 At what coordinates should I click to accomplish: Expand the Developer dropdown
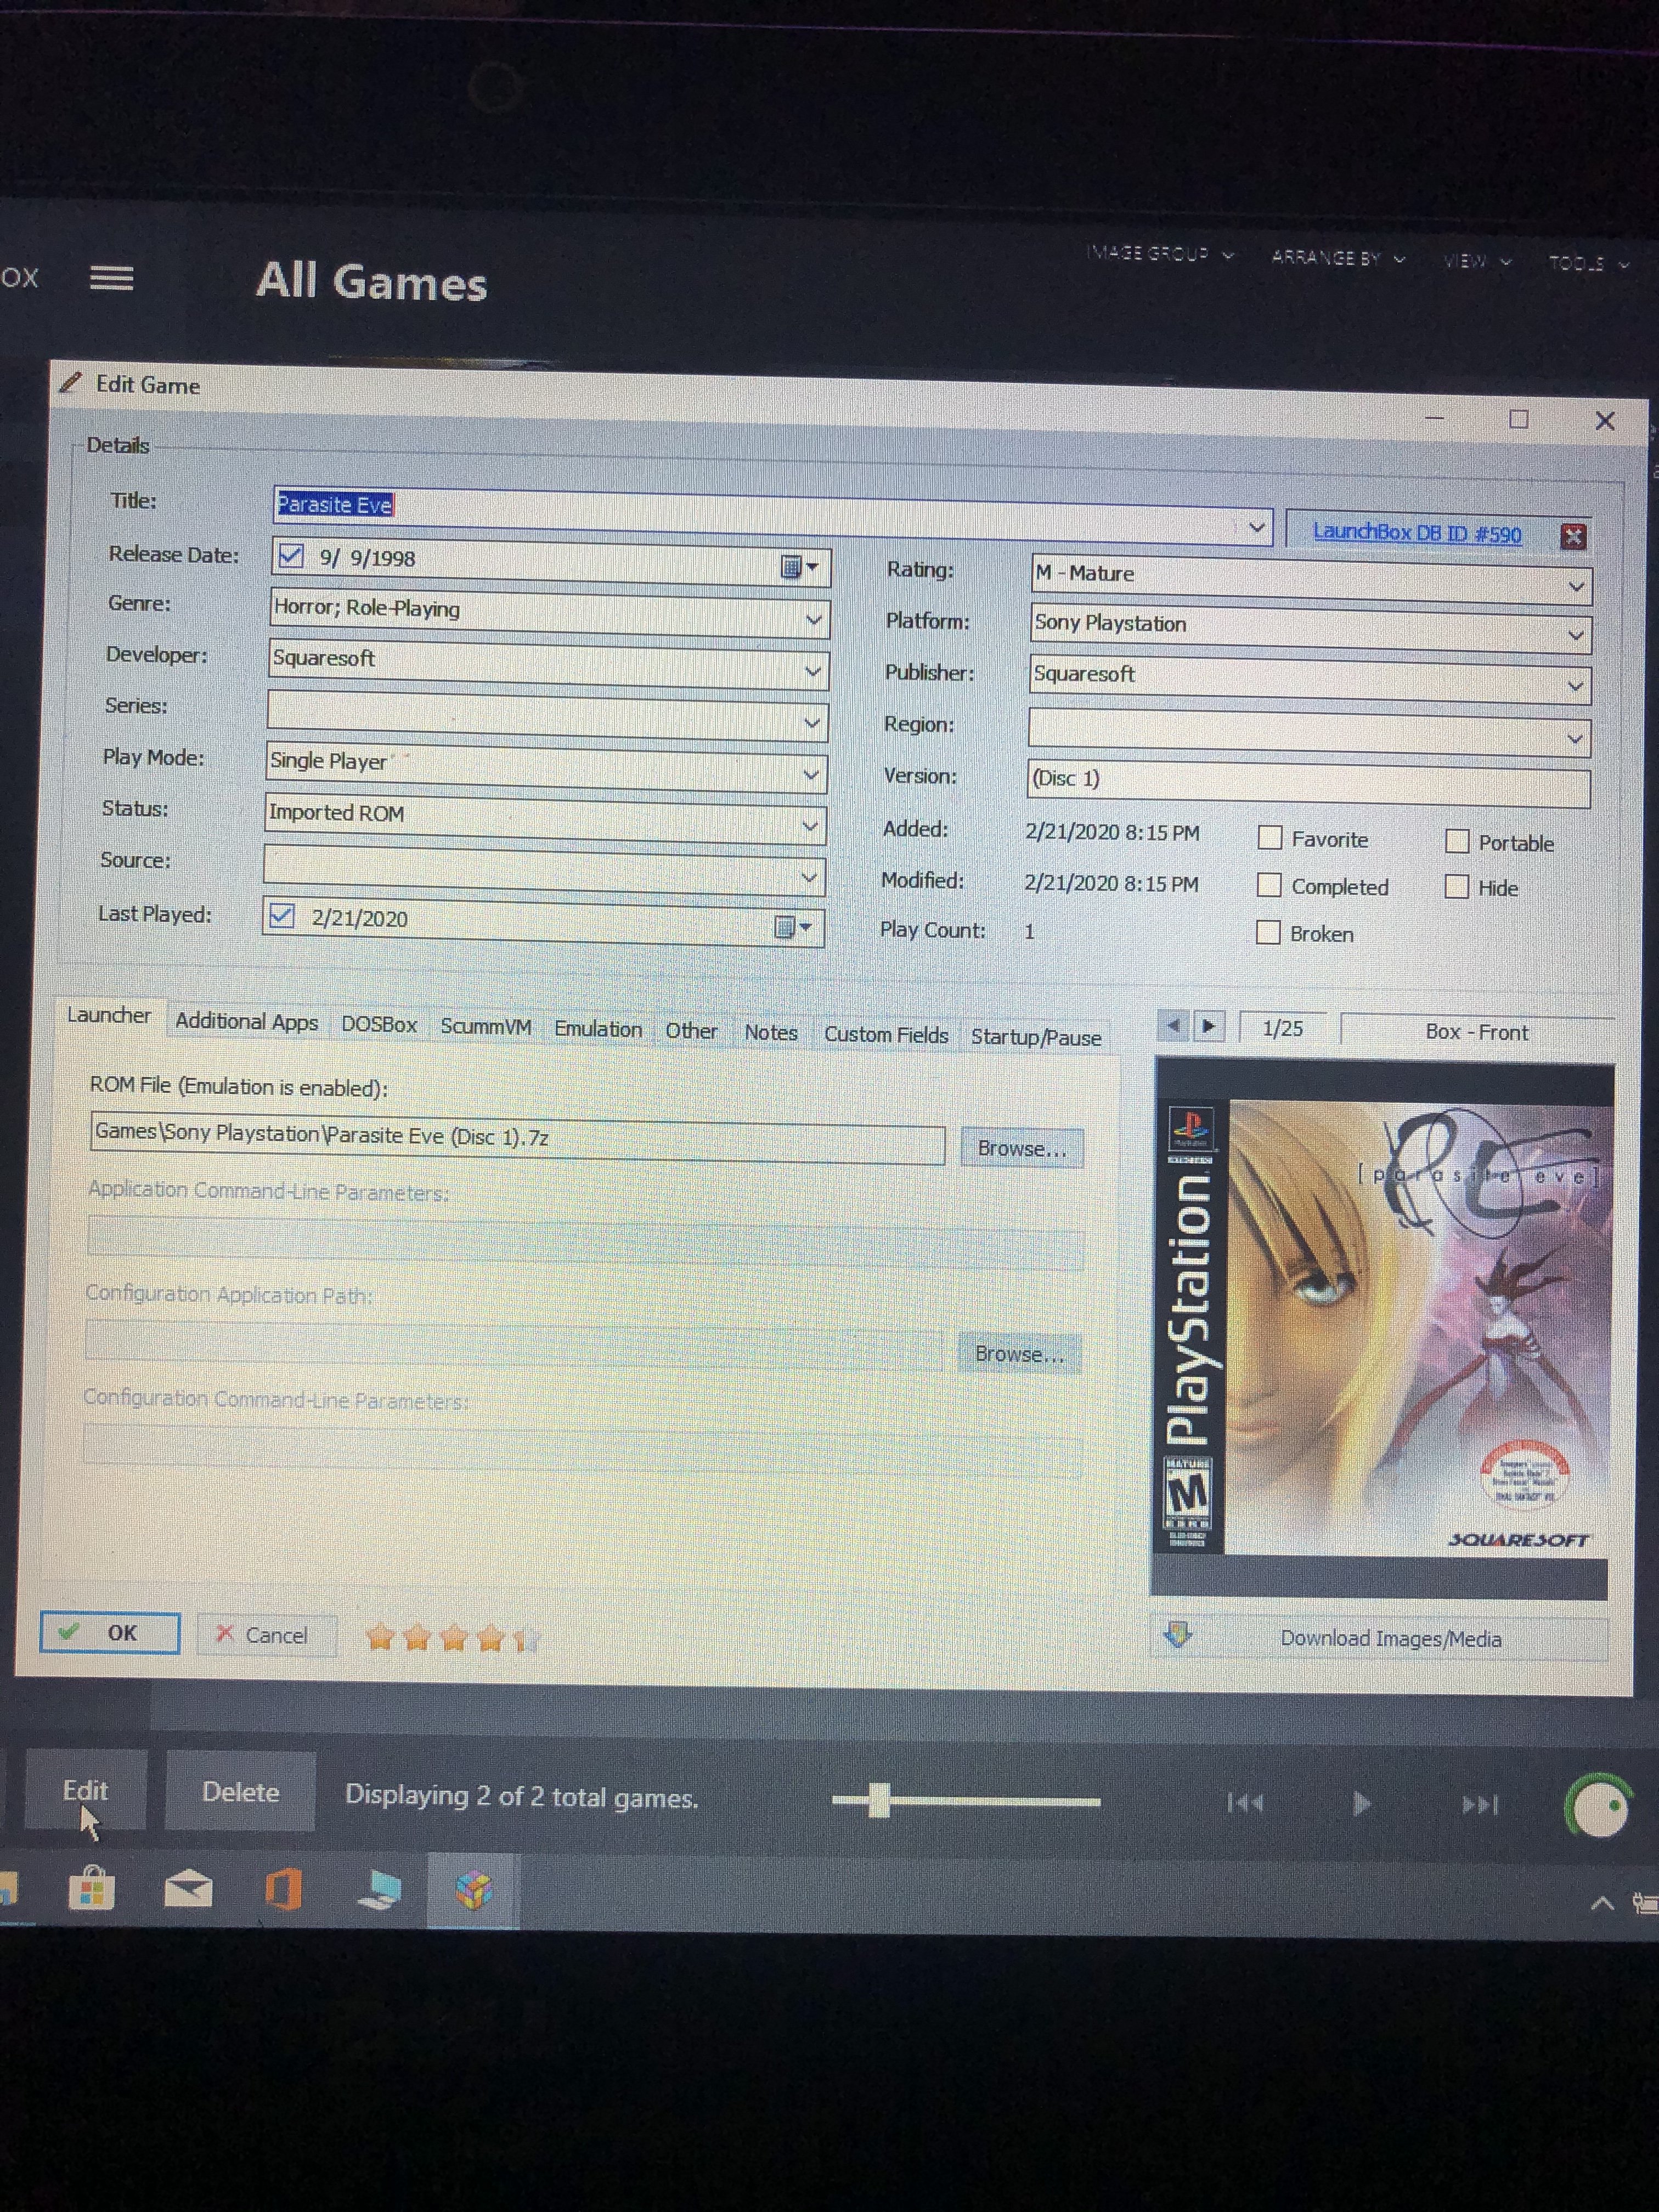click(x=813, y=671)
